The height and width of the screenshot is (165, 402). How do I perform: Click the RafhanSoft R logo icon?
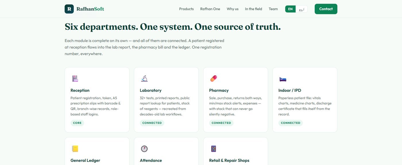[x=69, y=9]
